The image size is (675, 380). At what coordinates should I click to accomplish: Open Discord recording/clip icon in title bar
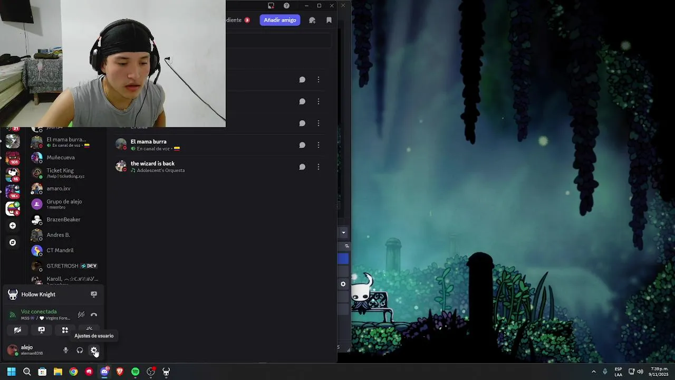271,6
